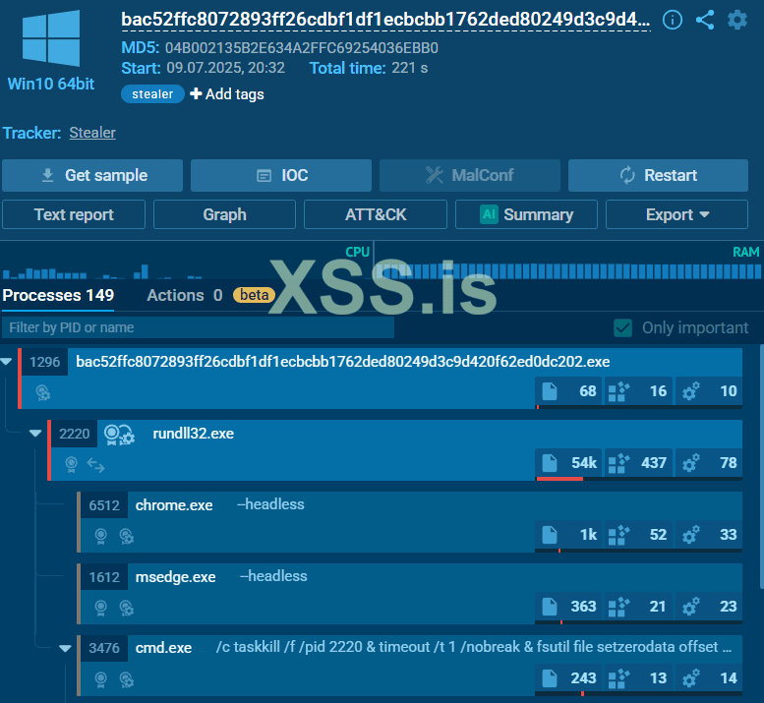Click the modules icon with 21 in msedge.exe
764x703 pixels.
pos(618,607)
